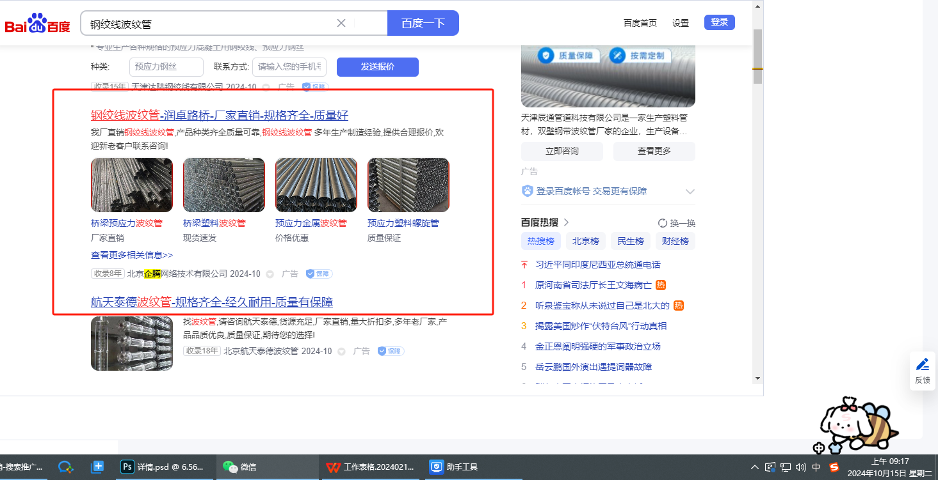The height and width of the screenshot is (480, 938).
Task: Click the page vertical scrollbar thumb
Action: pos(757,56)
